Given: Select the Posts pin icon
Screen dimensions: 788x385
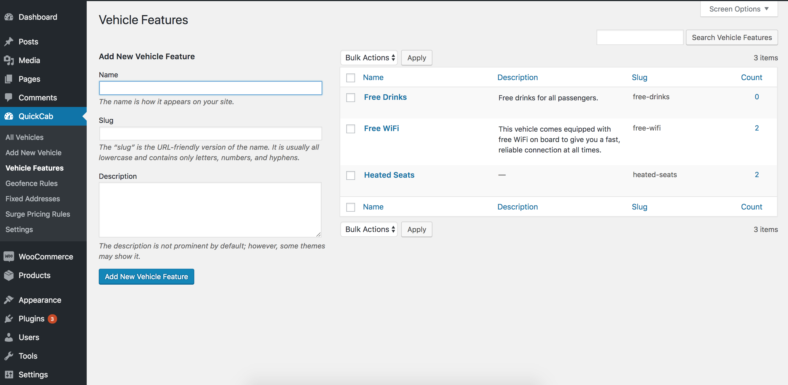Looking at the screenshot, I should [9, 42].
